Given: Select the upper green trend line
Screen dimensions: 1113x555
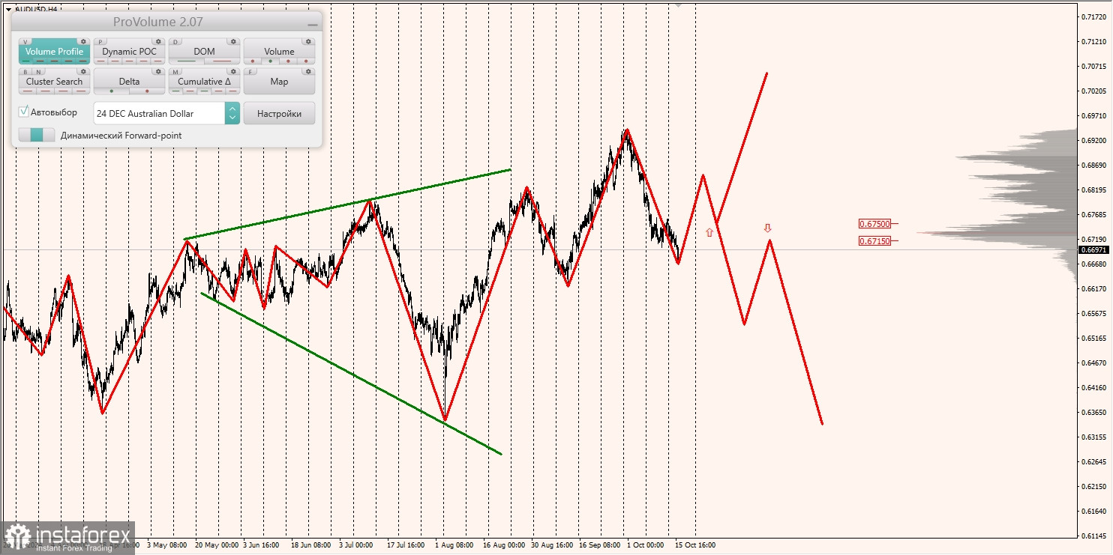Looking at the screenshot, I should point(348,204).
